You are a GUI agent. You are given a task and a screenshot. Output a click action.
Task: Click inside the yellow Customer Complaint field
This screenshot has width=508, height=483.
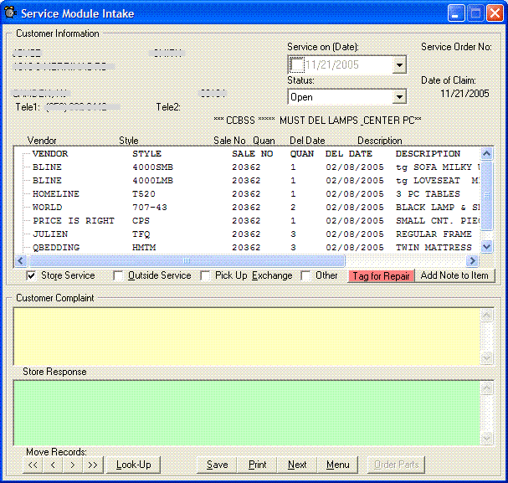247,337
